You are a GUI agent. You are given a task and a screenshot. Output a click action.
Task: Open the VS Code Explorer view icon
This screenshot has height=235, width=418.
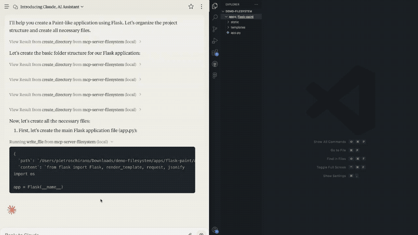215,6
